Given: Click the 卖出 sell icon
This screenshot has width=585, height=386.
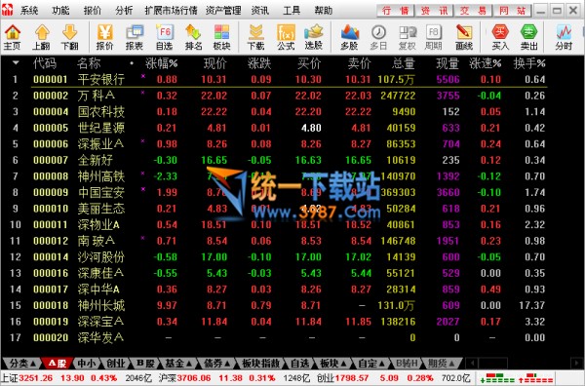Looking at the screenshot, I should pyautogui.click(x=528, y=37).
